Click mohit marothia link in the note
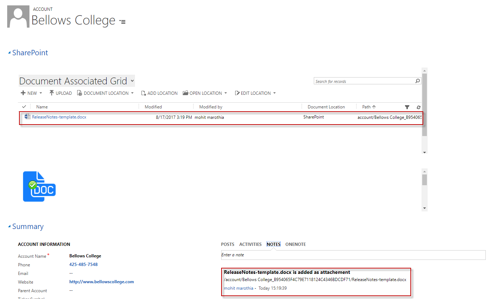 coord(238,288)
